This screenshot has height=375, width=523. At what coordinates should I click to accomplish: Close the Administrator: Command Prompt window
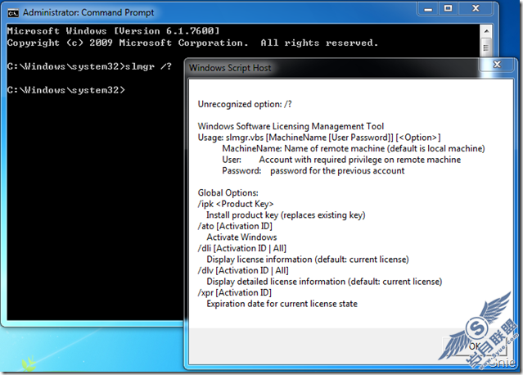476,9
